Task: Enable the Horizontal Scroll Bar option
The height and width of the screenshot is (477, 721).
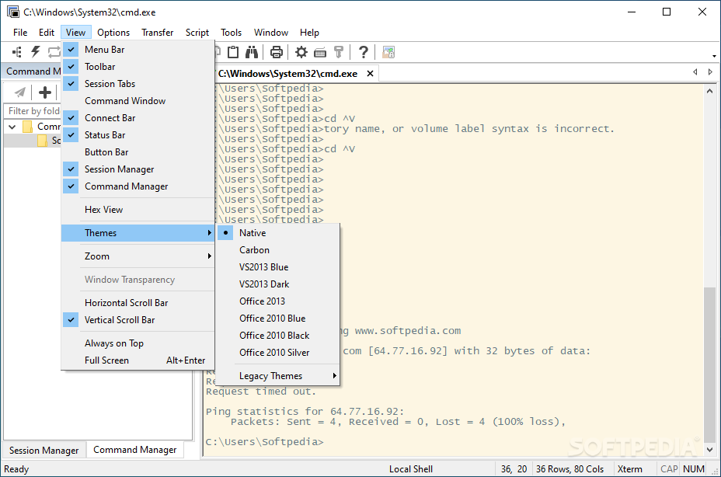Action: [x=138, y=303]
